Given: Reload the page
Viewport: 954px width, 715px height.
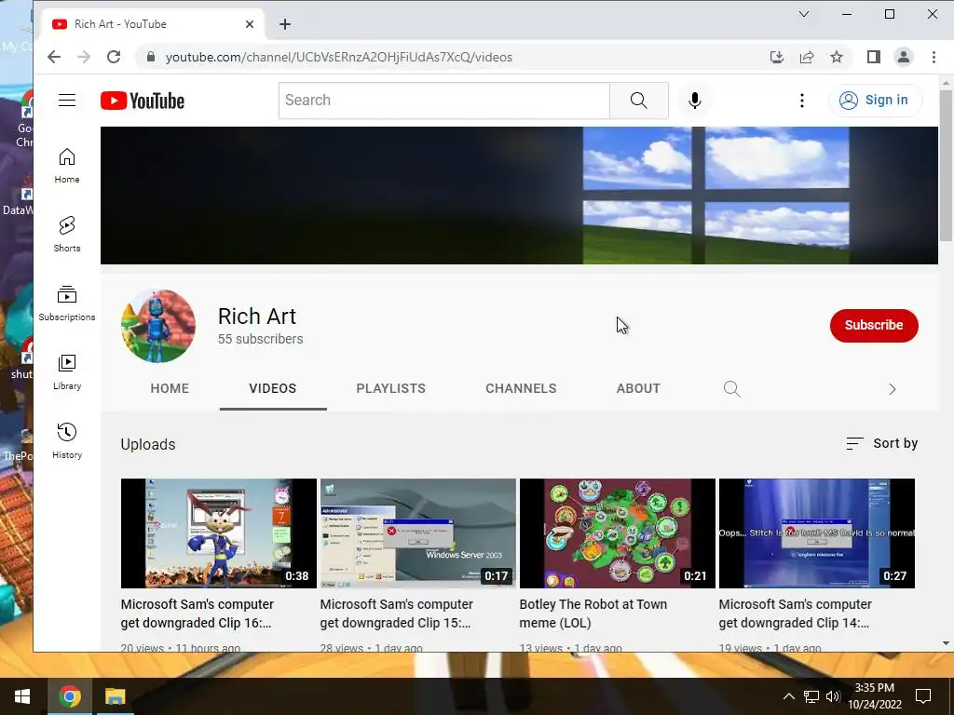Looking at the screenshot, I should pyautogui.click(x=113, y=57).
